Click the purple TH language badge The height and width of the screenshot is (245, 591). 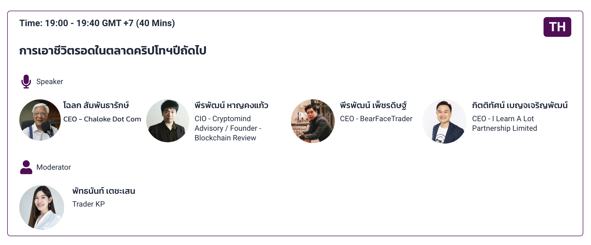click(x=557, y=27)
